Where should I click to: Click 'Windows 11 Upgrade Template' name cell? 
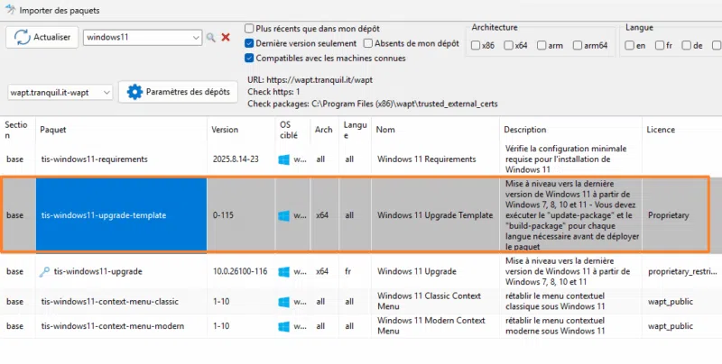(435, 215)
